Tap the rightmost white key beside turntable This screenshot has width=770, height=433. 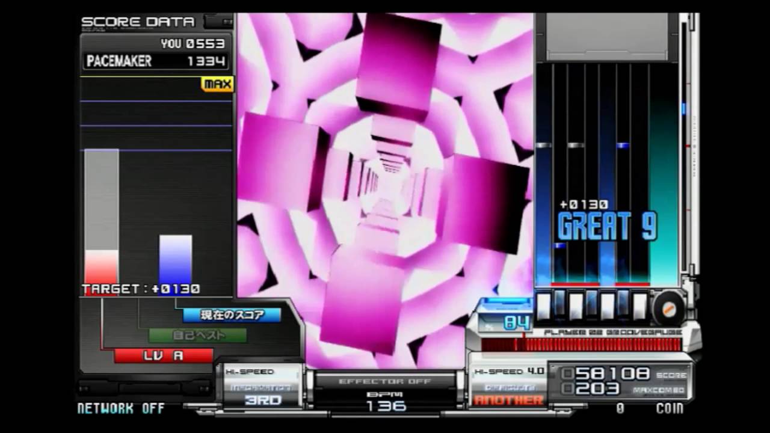pyautogui.click(x=639, y=306)
